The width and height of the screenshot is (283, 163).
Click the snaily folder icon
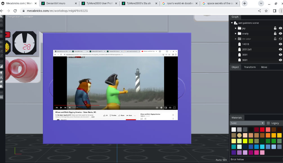[x=239, y=34]
